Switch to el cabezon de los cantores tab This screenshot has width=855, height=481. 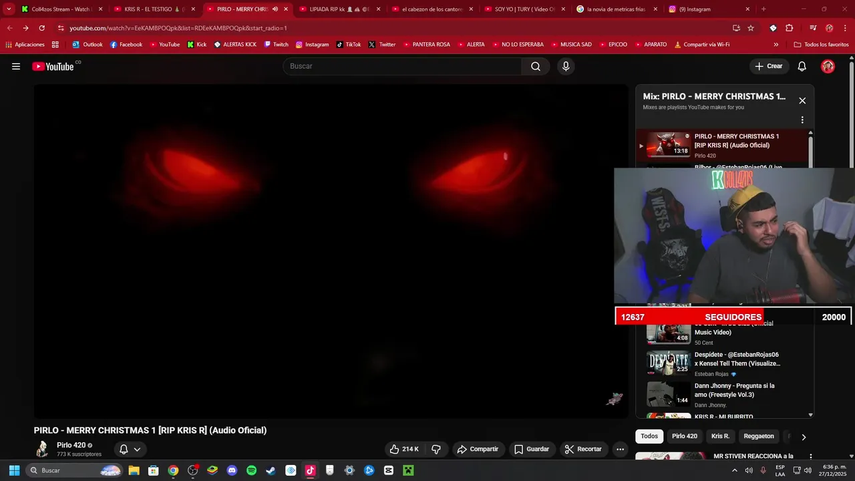(431, 9)
